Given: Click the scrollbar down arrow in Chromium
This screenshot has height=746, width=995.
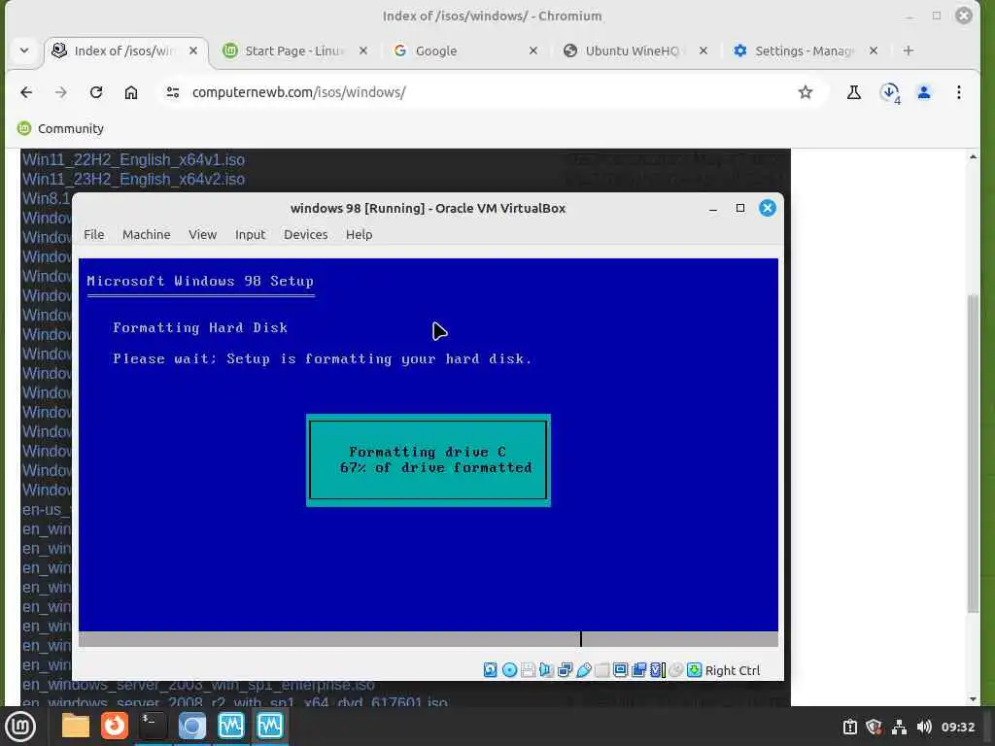Looking at the screenshot, I should (973, 699).
